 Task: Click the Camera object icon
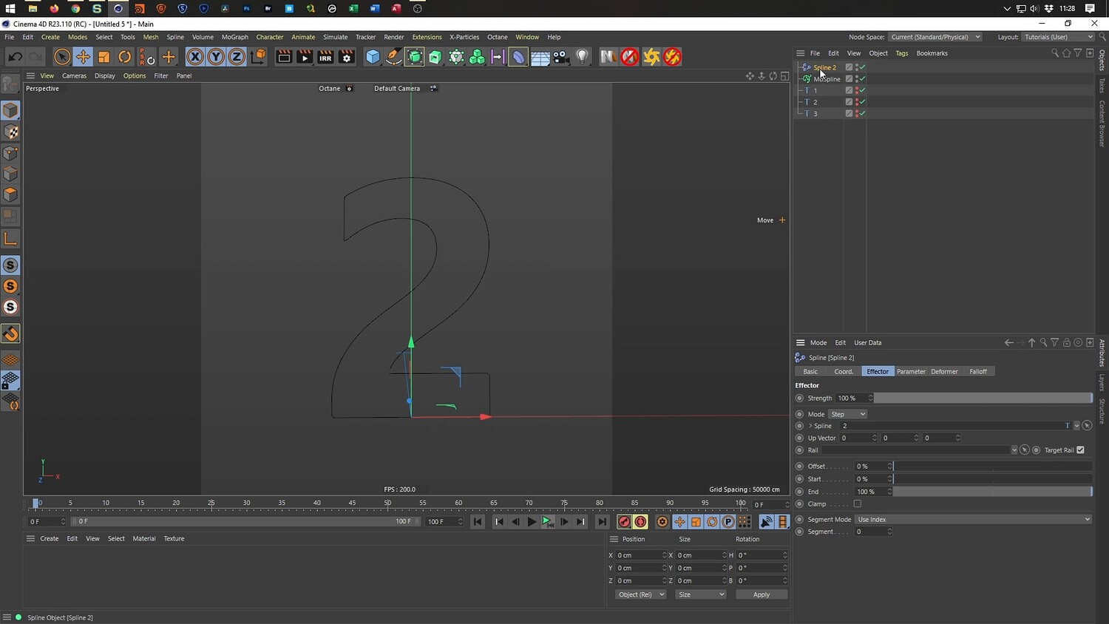coord(561,57)
